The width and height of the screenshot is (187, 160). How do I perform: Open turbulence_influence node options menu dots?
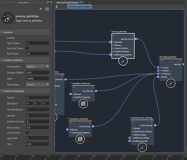tap(89, 123)
